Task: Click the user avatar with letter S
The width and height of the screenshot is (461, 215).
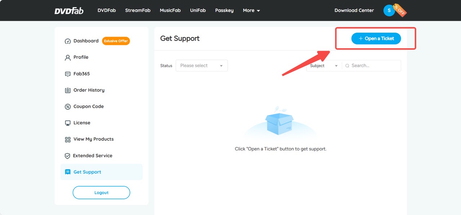Action: (389, 10)
